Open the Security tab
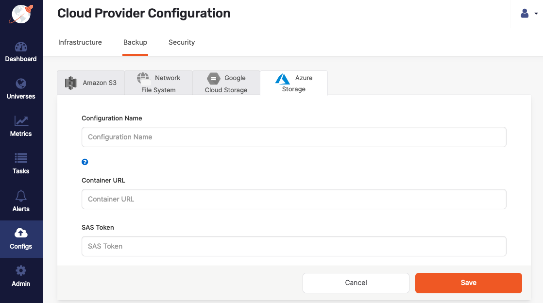 182,42
